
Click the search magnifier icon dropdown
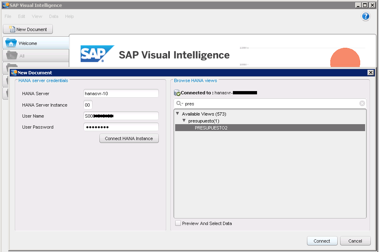pyautogui.click(x=179, y=104)
